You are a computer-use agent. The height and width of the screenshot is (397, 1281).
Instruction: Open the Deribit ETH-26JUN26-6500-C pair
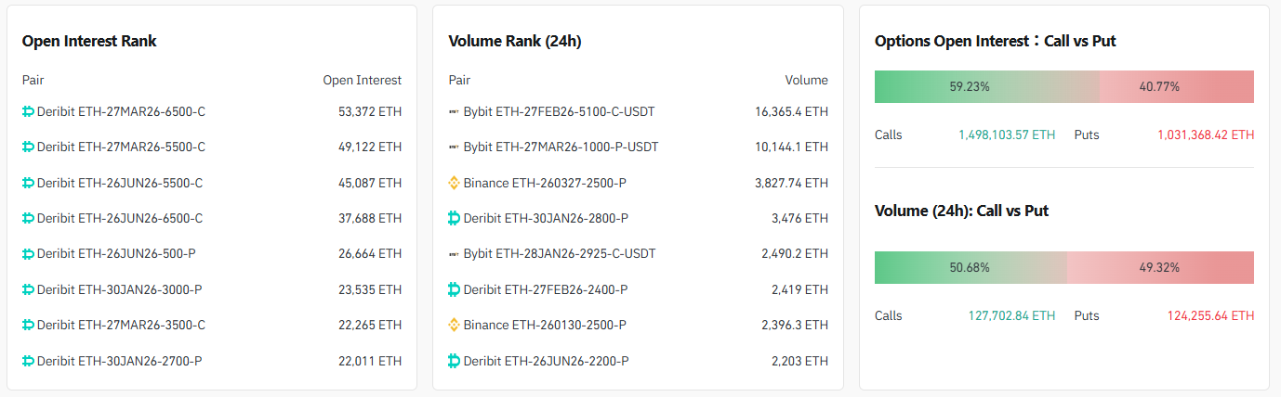tap(120, 218)
